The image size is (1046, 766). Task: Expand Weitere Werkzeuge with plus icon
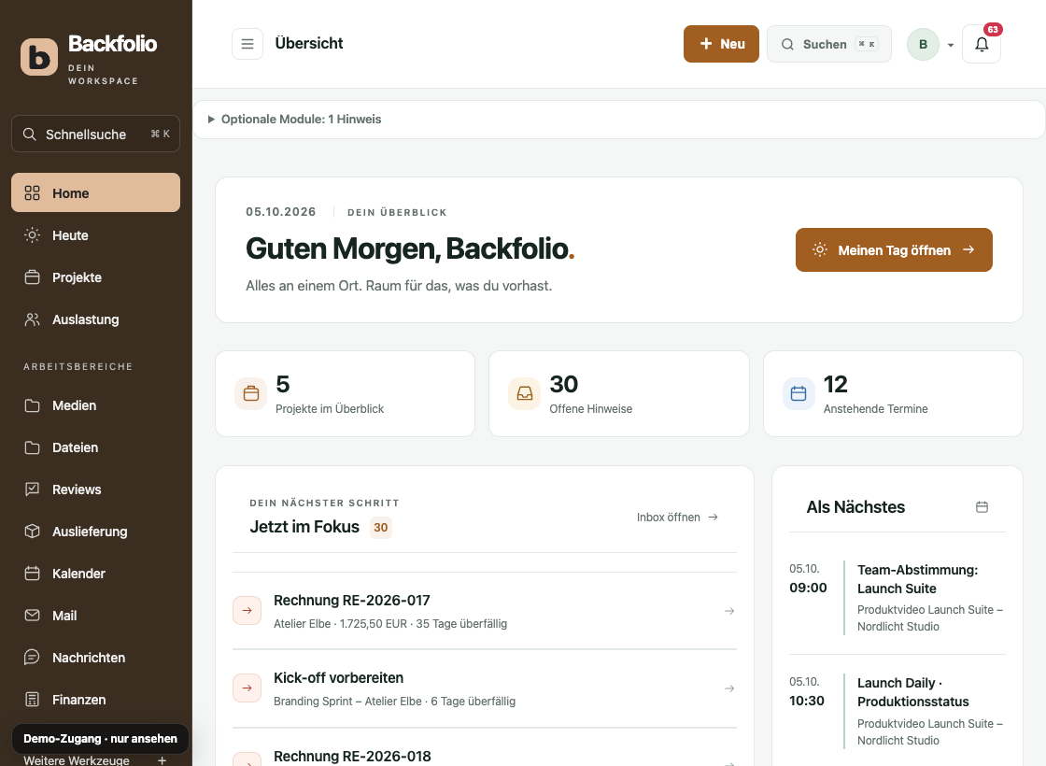click(x=162, y=760)
